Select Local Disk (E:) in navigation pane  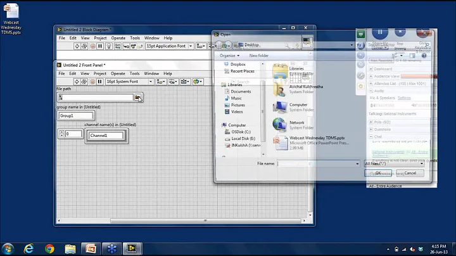[240, 139]
